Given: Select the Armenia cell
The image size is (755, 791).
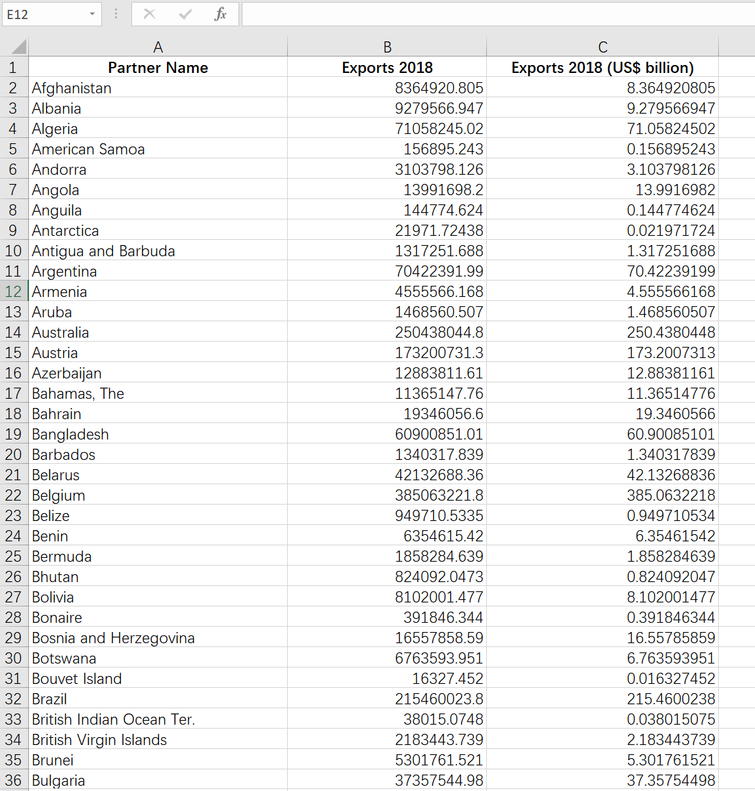Looking at the screenshot, I should tap(158, 291).
